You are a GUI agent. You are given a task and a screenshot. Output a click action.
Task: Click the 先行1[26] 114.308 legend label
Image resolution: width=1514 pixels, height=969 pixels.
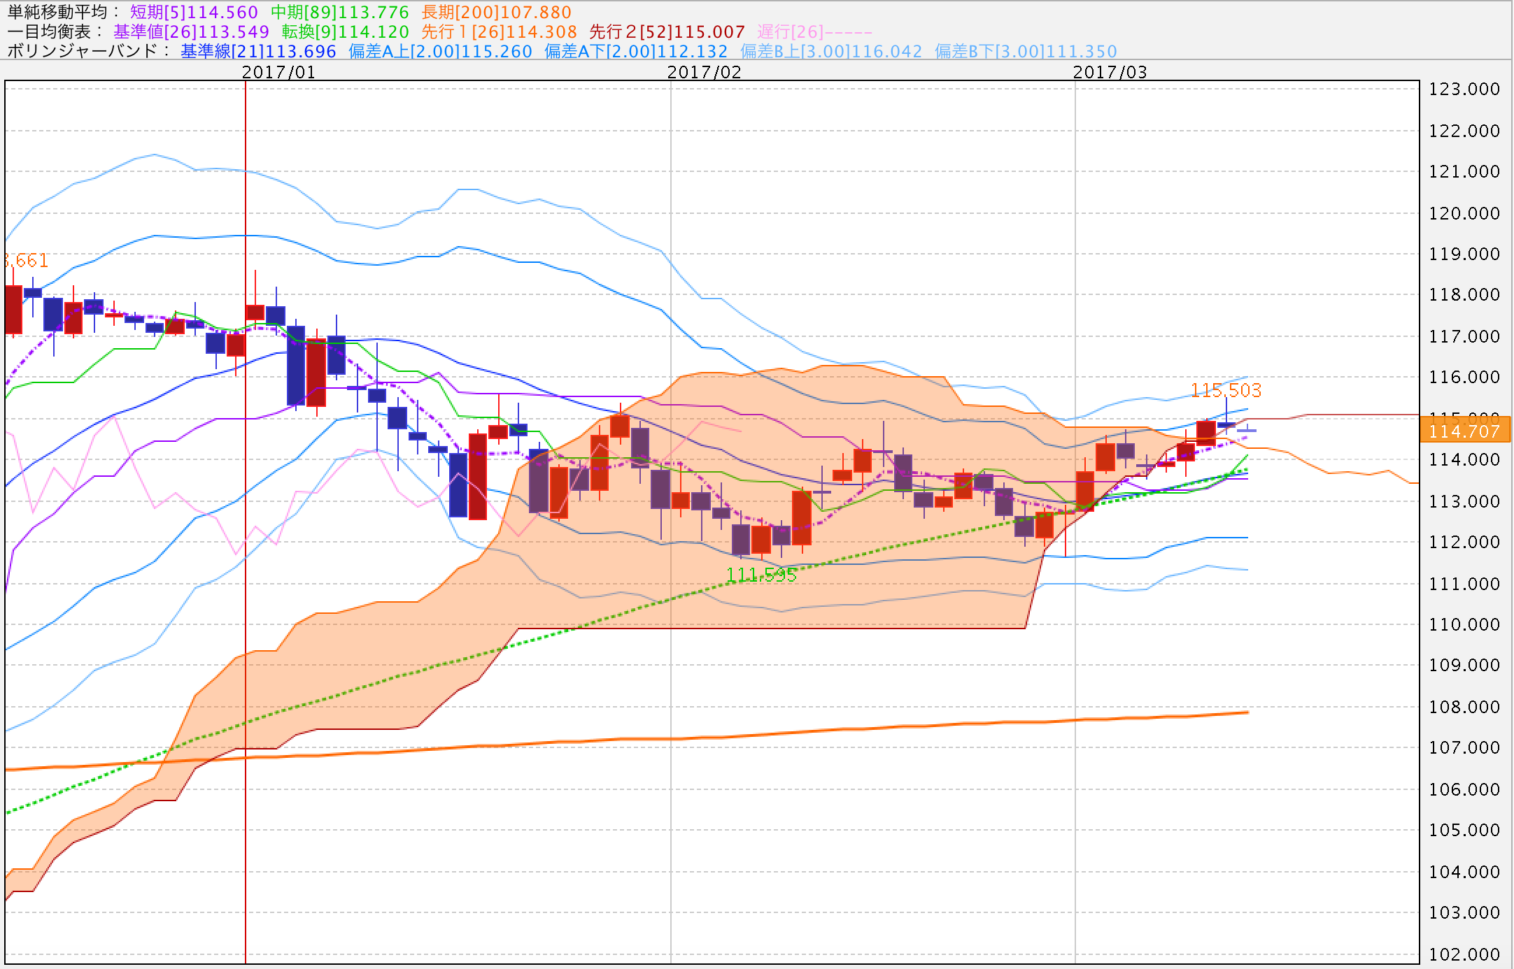pyautogui.click(x=499, y=31)
